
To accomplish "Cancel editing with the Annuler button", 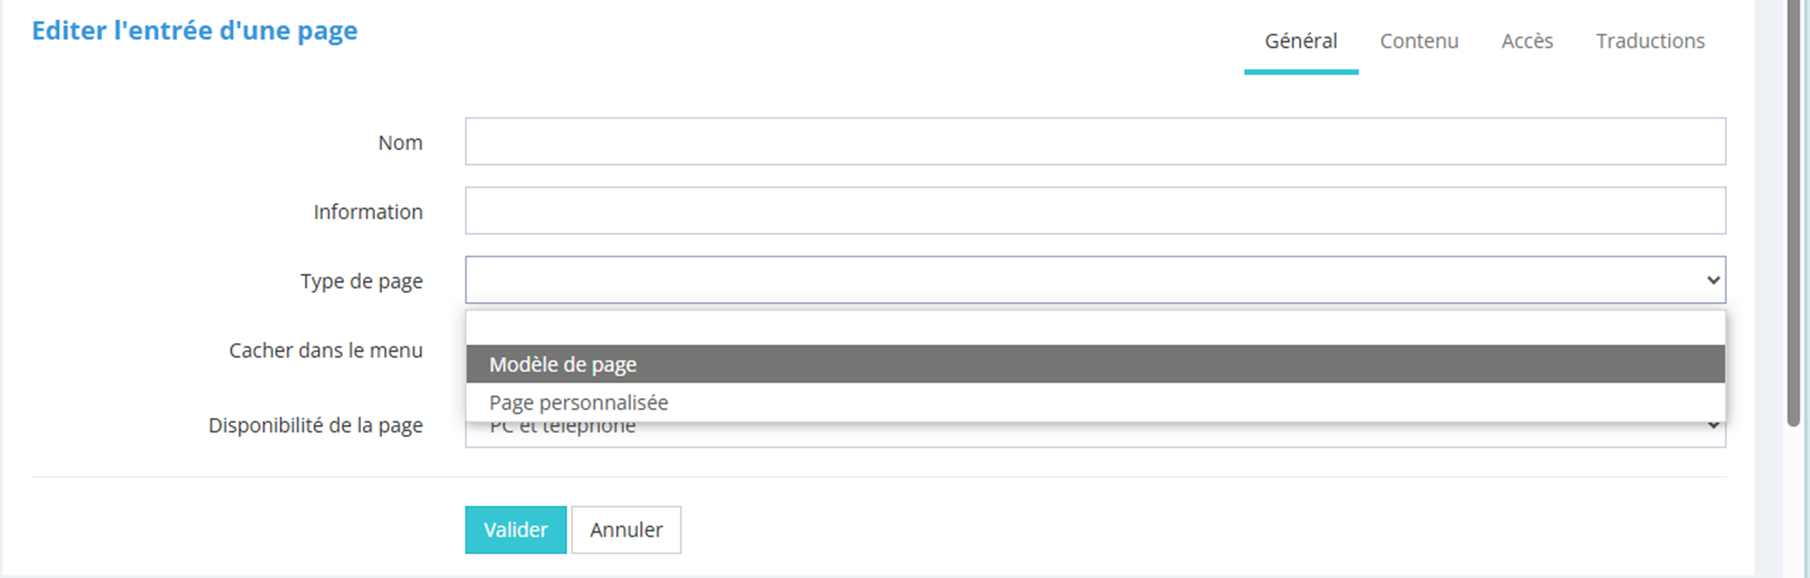I will 625,530.
